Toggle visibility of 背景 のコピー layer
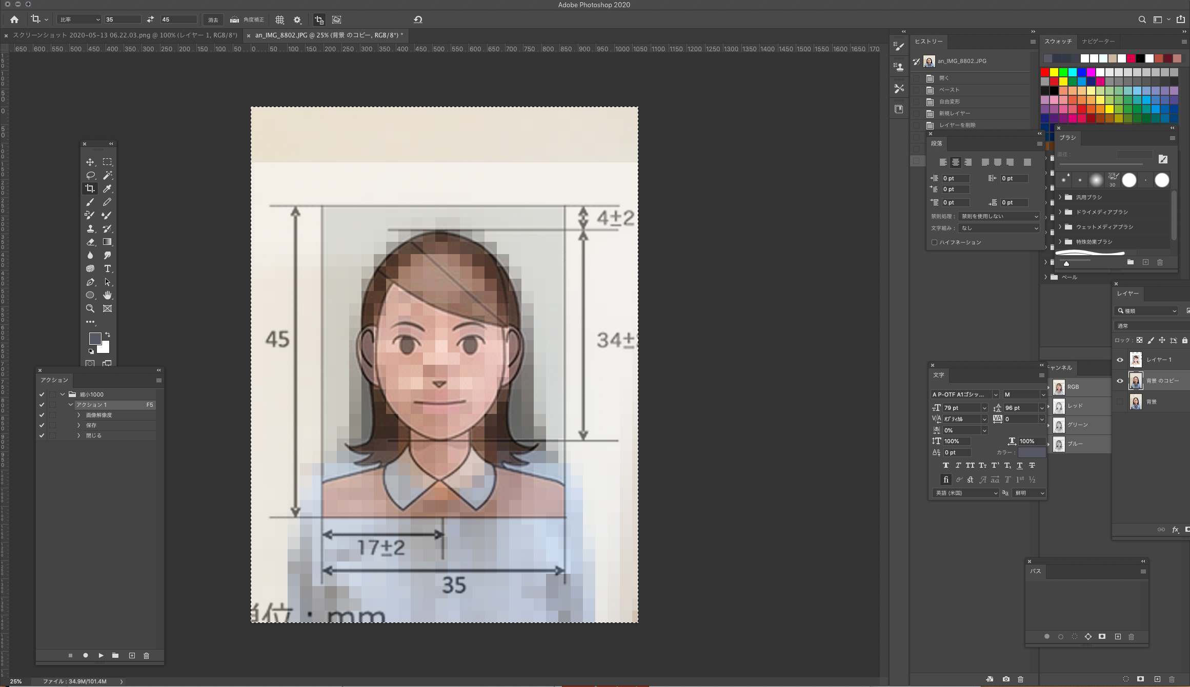Screen dimensions: 1190x687 coord(1120,381)
